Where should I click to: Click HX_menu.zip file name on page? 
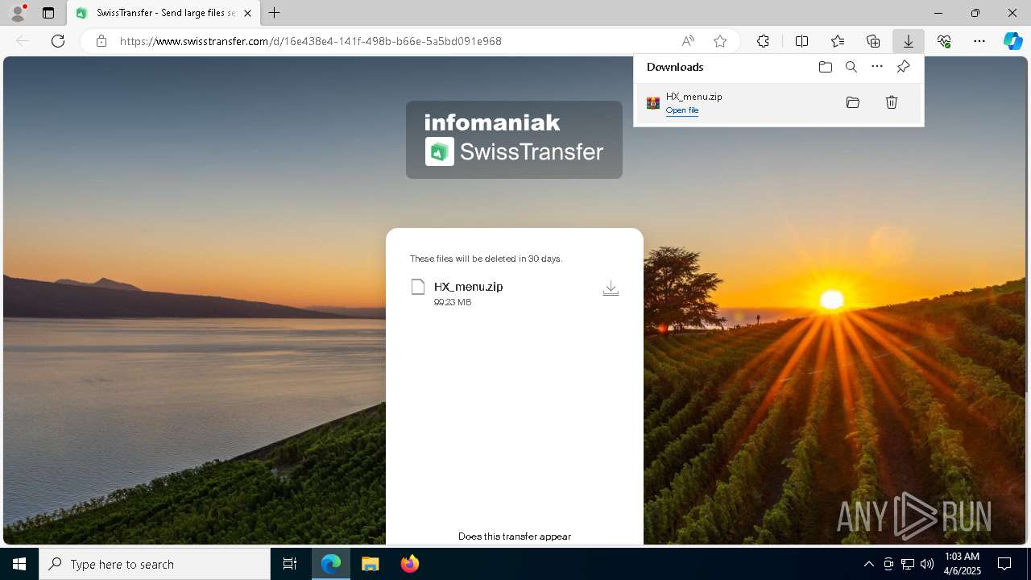coord(468,287)
